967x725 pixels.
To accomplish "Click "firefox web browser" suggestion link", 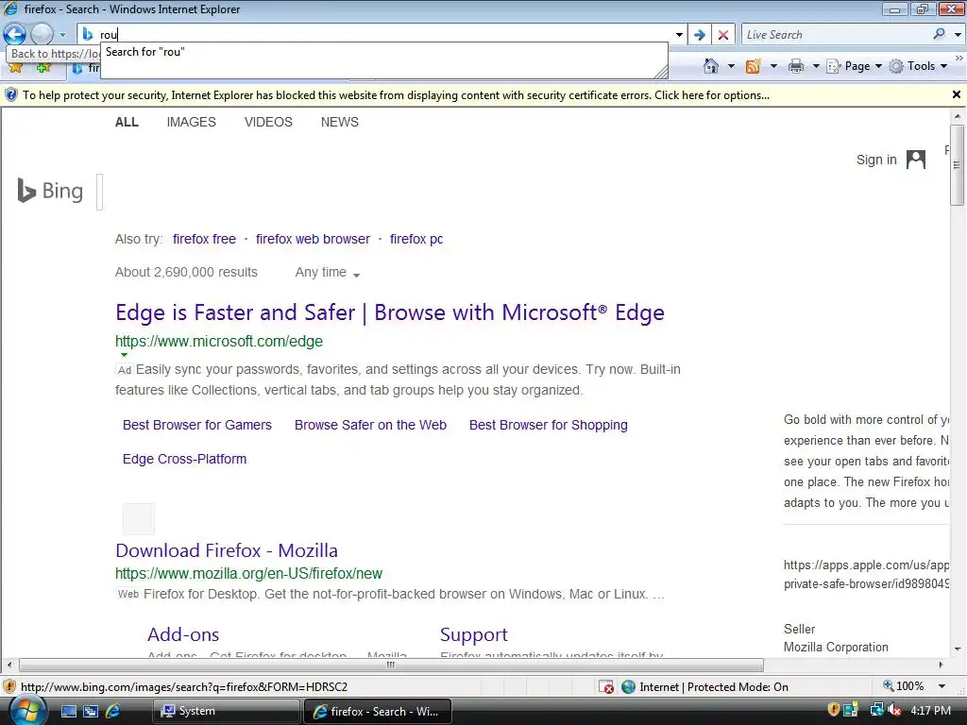I will (313, 239).
